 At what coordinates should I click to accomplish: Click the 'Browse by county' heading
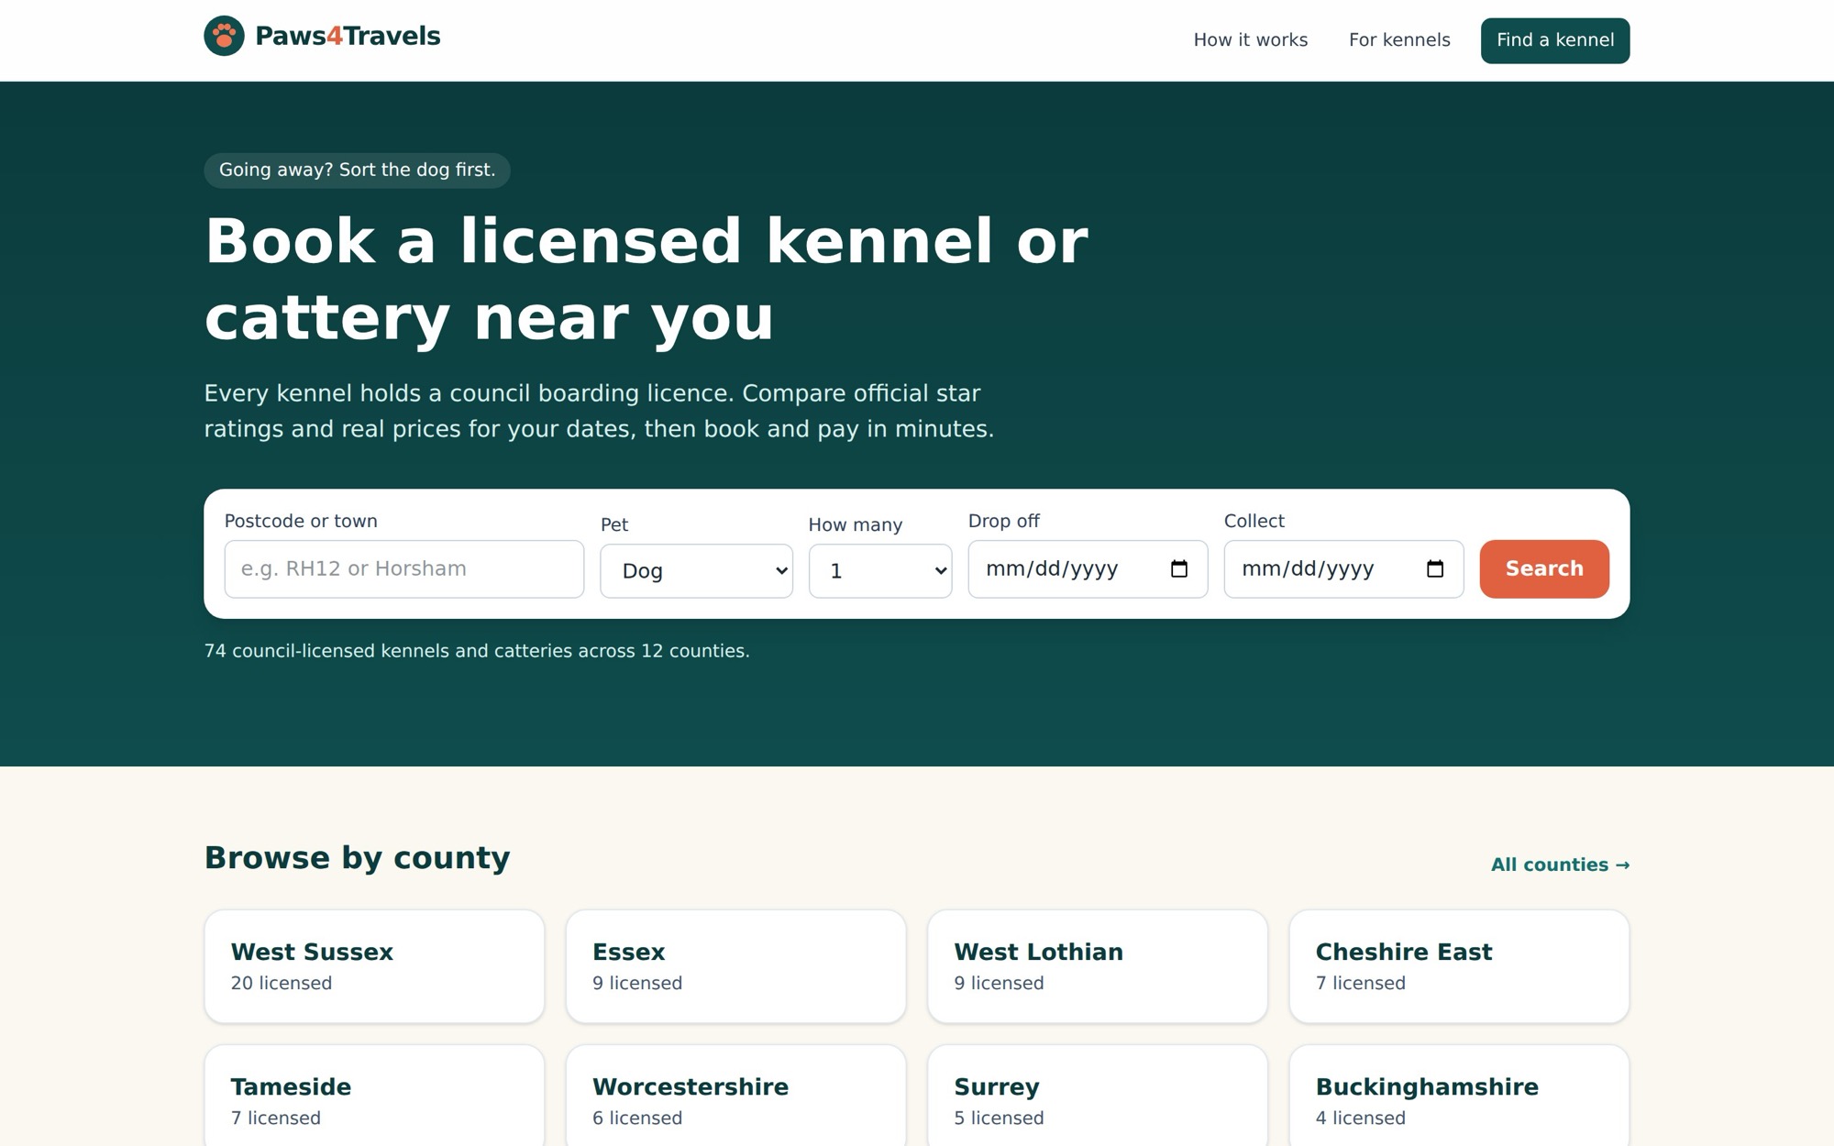tap(357, 858)
